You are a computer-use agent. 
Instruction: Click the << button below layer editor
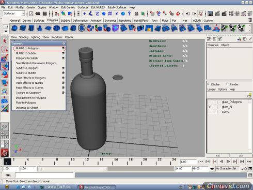(218, 156)
